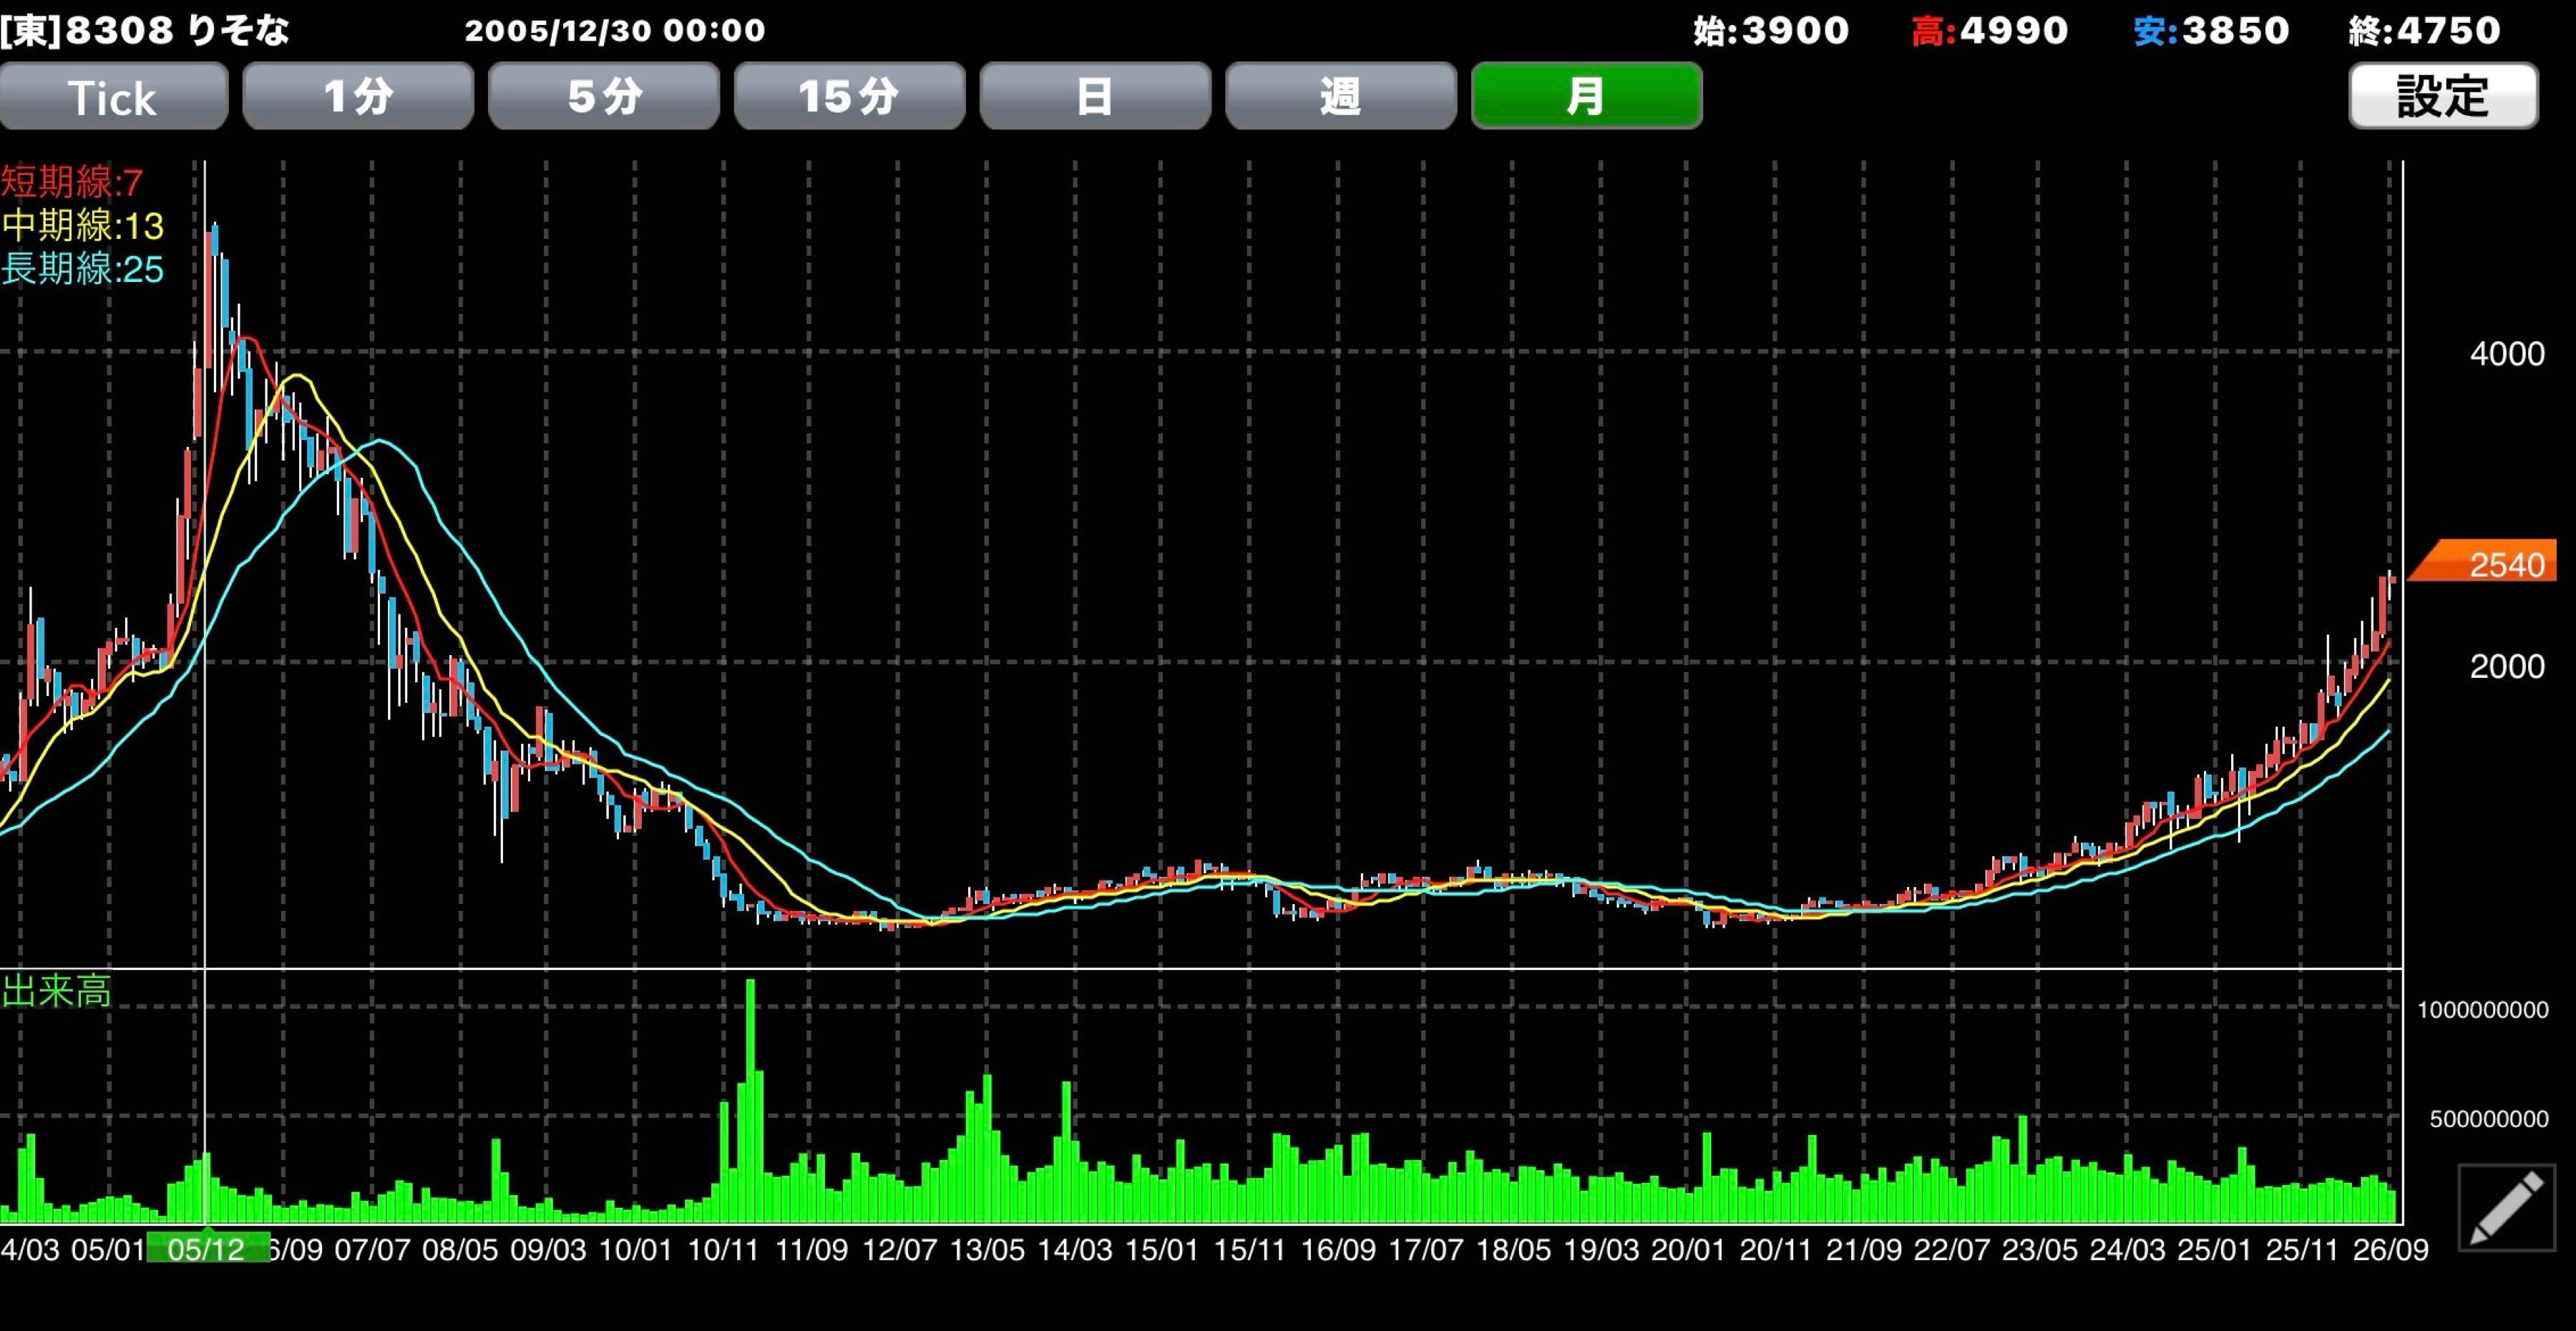
Task: Click the tallest volume bar near 10/11
Action: click(751, 1100)
